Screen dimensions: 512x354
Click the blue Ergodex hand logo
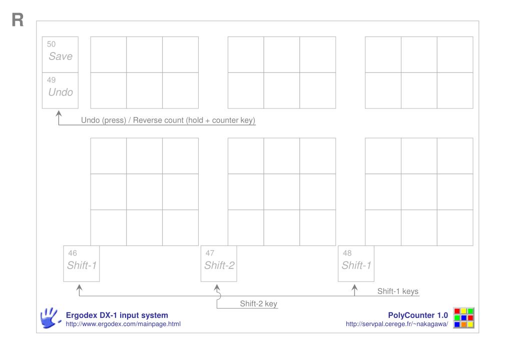tap(51, 317)
